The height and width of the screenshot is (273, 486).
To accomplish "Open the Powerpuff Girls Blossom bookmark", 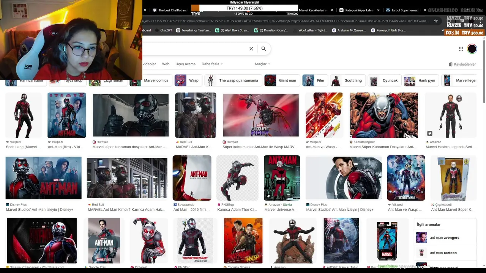I will 388,30.
